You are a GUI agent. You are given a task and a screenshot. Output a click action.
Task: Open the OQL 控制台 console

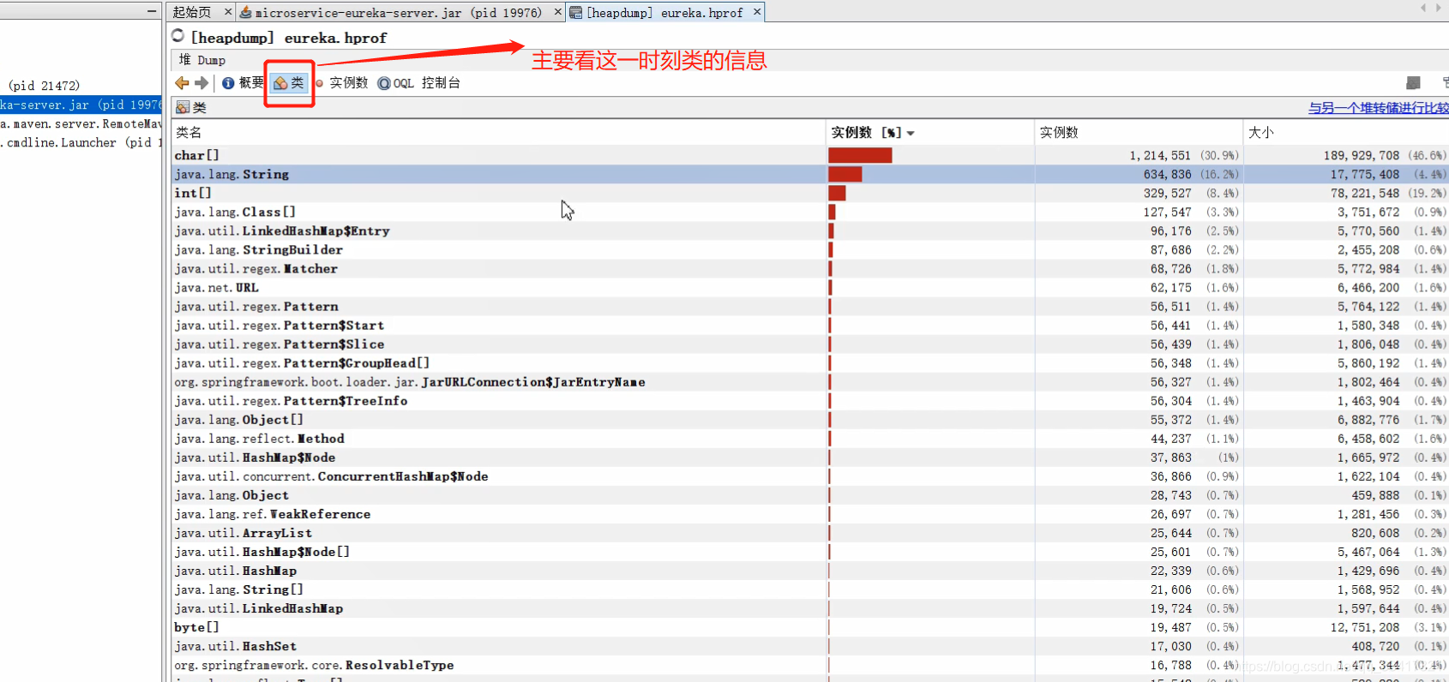pos(419,83)
